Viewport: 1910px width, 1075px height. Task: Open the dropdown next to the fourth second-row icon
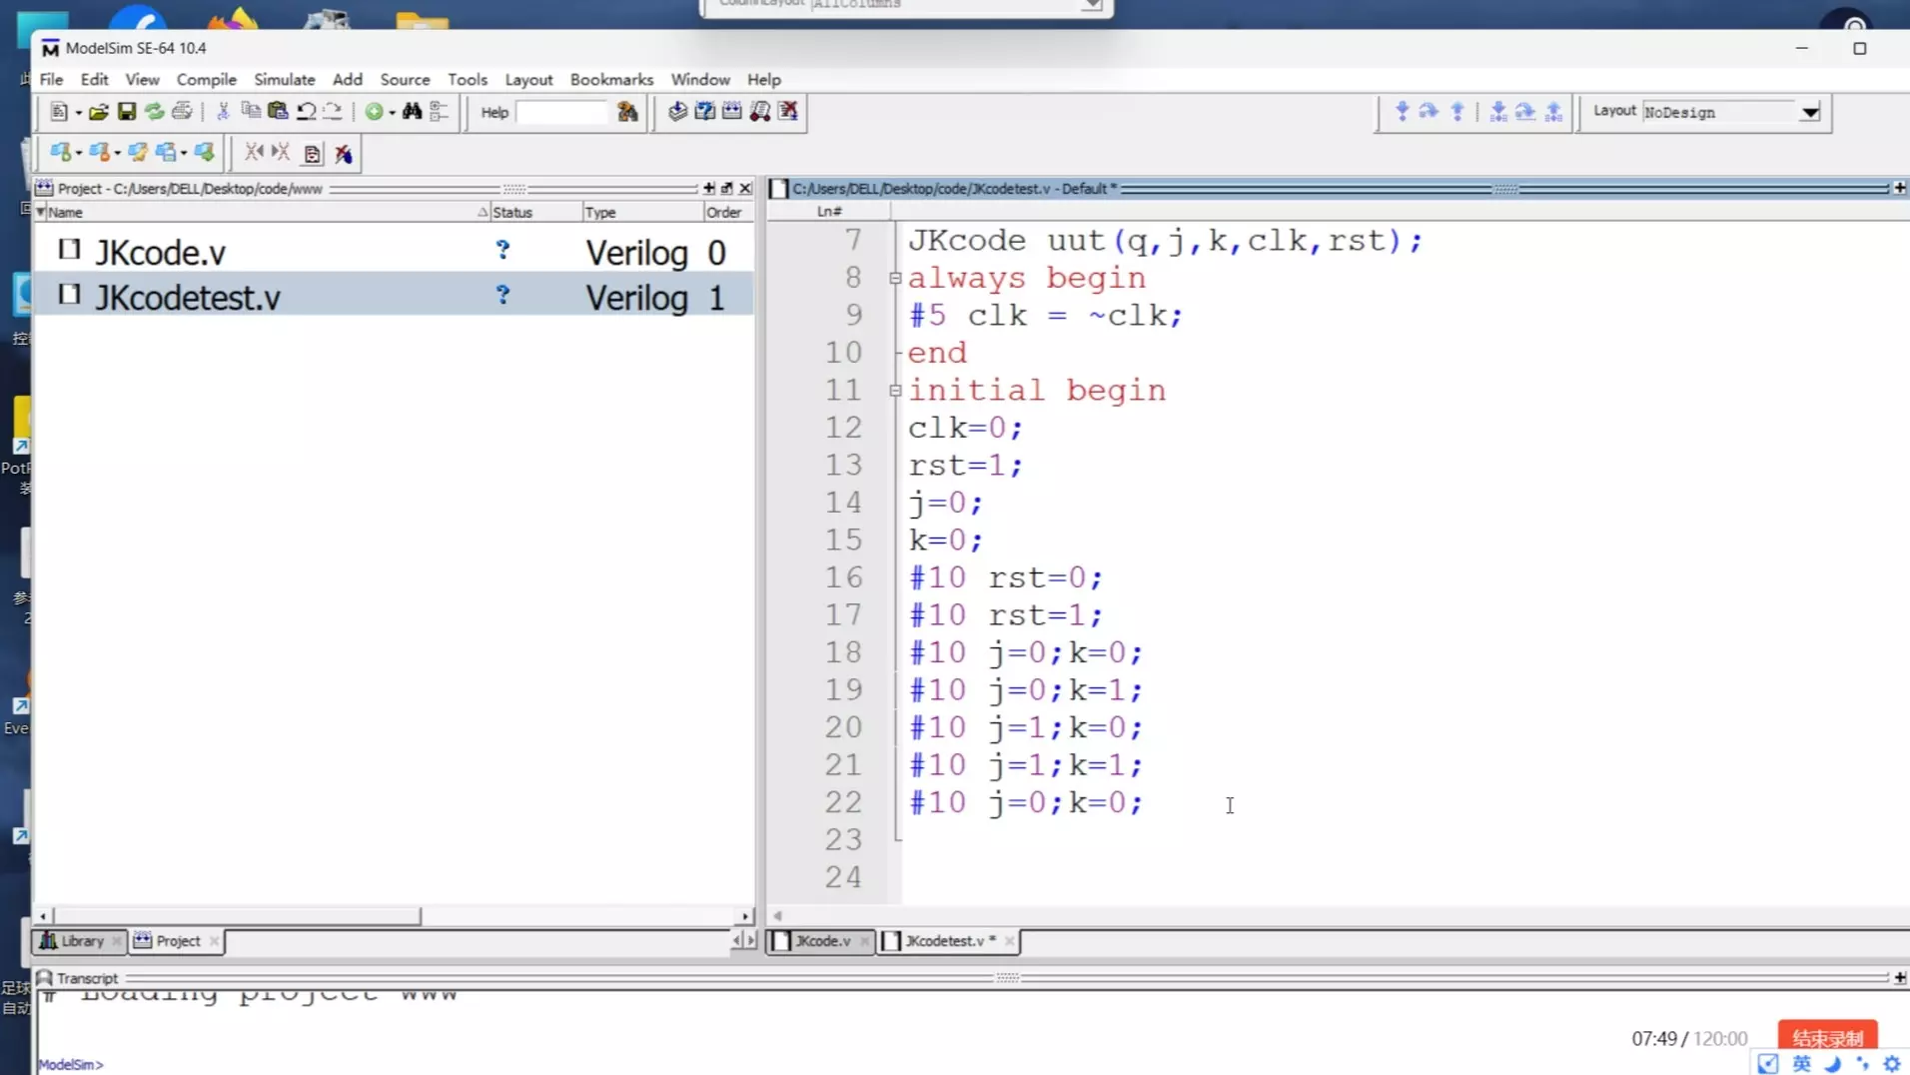click(x=184, y=153)
